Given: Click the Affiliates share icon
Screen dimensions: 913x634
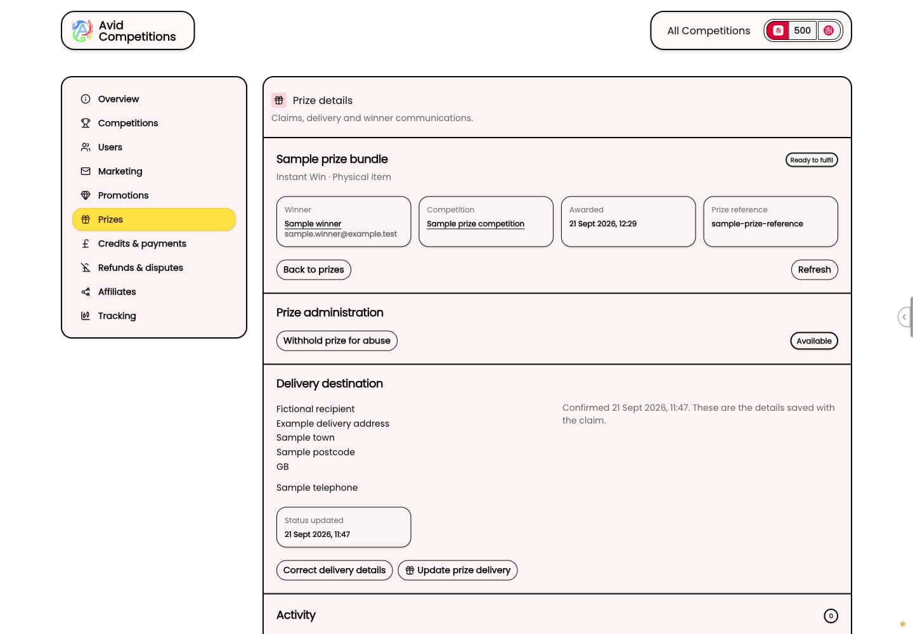Looking at the screenshot, I should [x=86, y=292].
